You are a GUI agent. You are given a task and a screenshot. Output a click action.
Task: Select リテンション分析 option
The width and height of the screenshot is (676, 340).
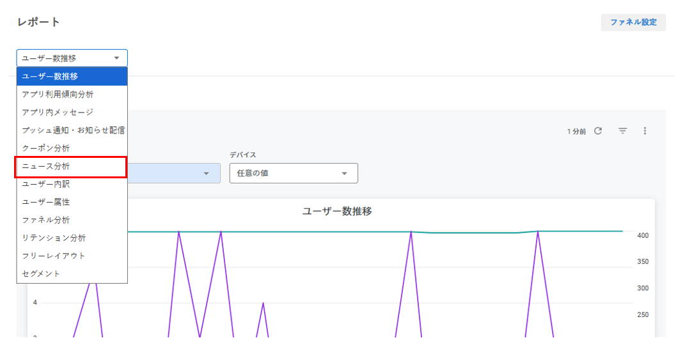point(72,238)
